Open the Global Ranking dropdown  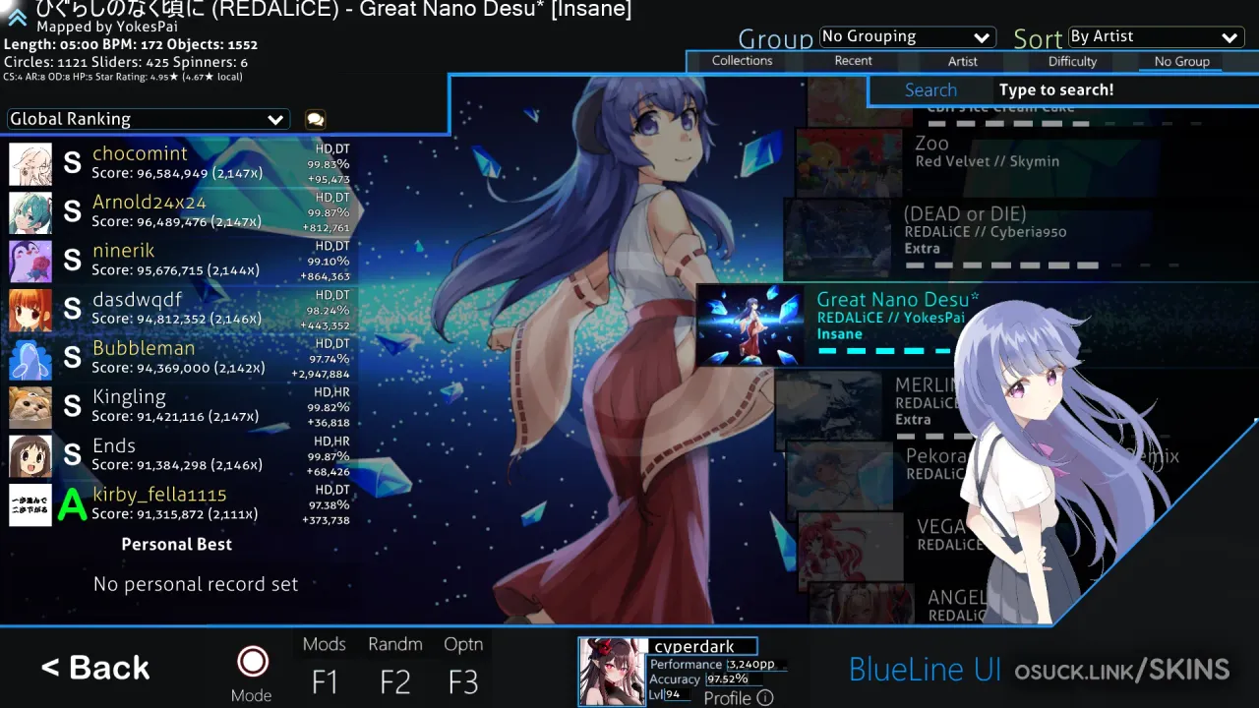tap(149, 119)
